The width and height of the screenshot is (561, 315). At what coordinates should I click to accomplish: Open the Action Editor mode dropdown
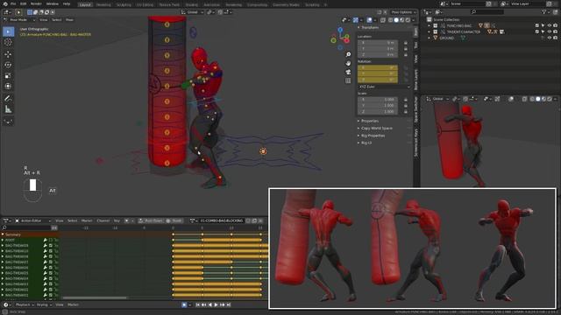point(33,220)
